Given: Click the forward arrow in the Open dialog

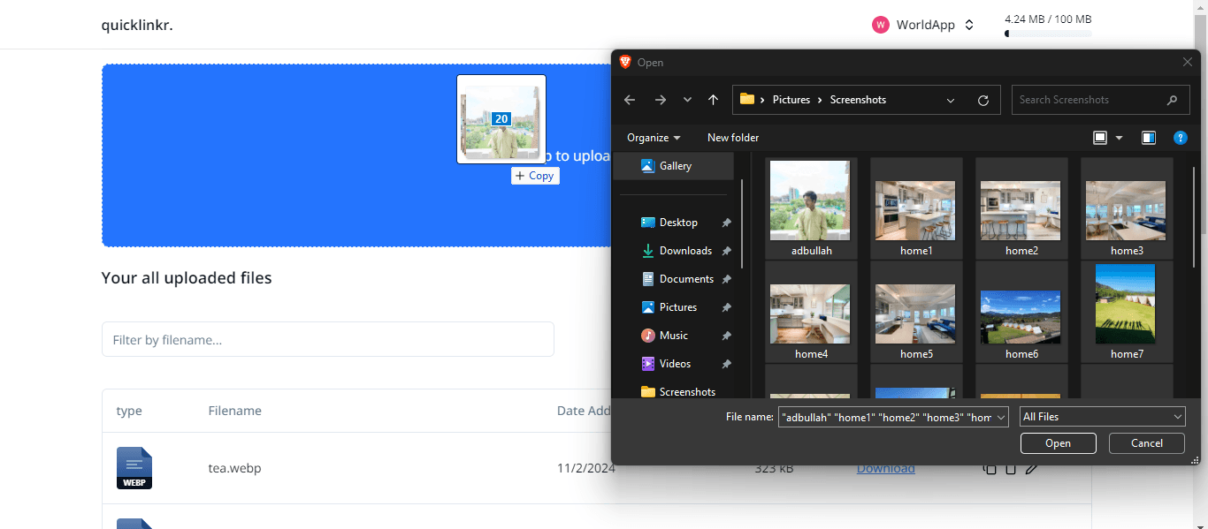Looking at the screenshot, I should tap(660, 100).
